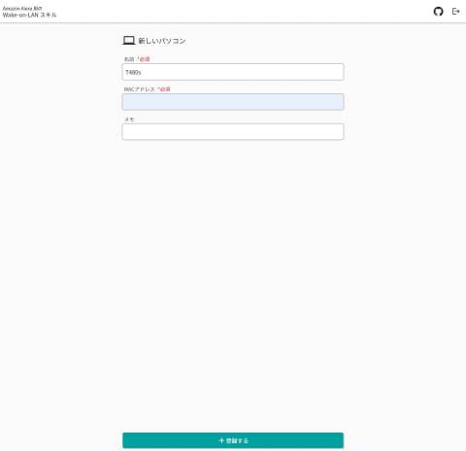This screenshot has width=466, height=451.
Task: Click the Amazon Alexa subtitle text
Action: pos(22,8)
